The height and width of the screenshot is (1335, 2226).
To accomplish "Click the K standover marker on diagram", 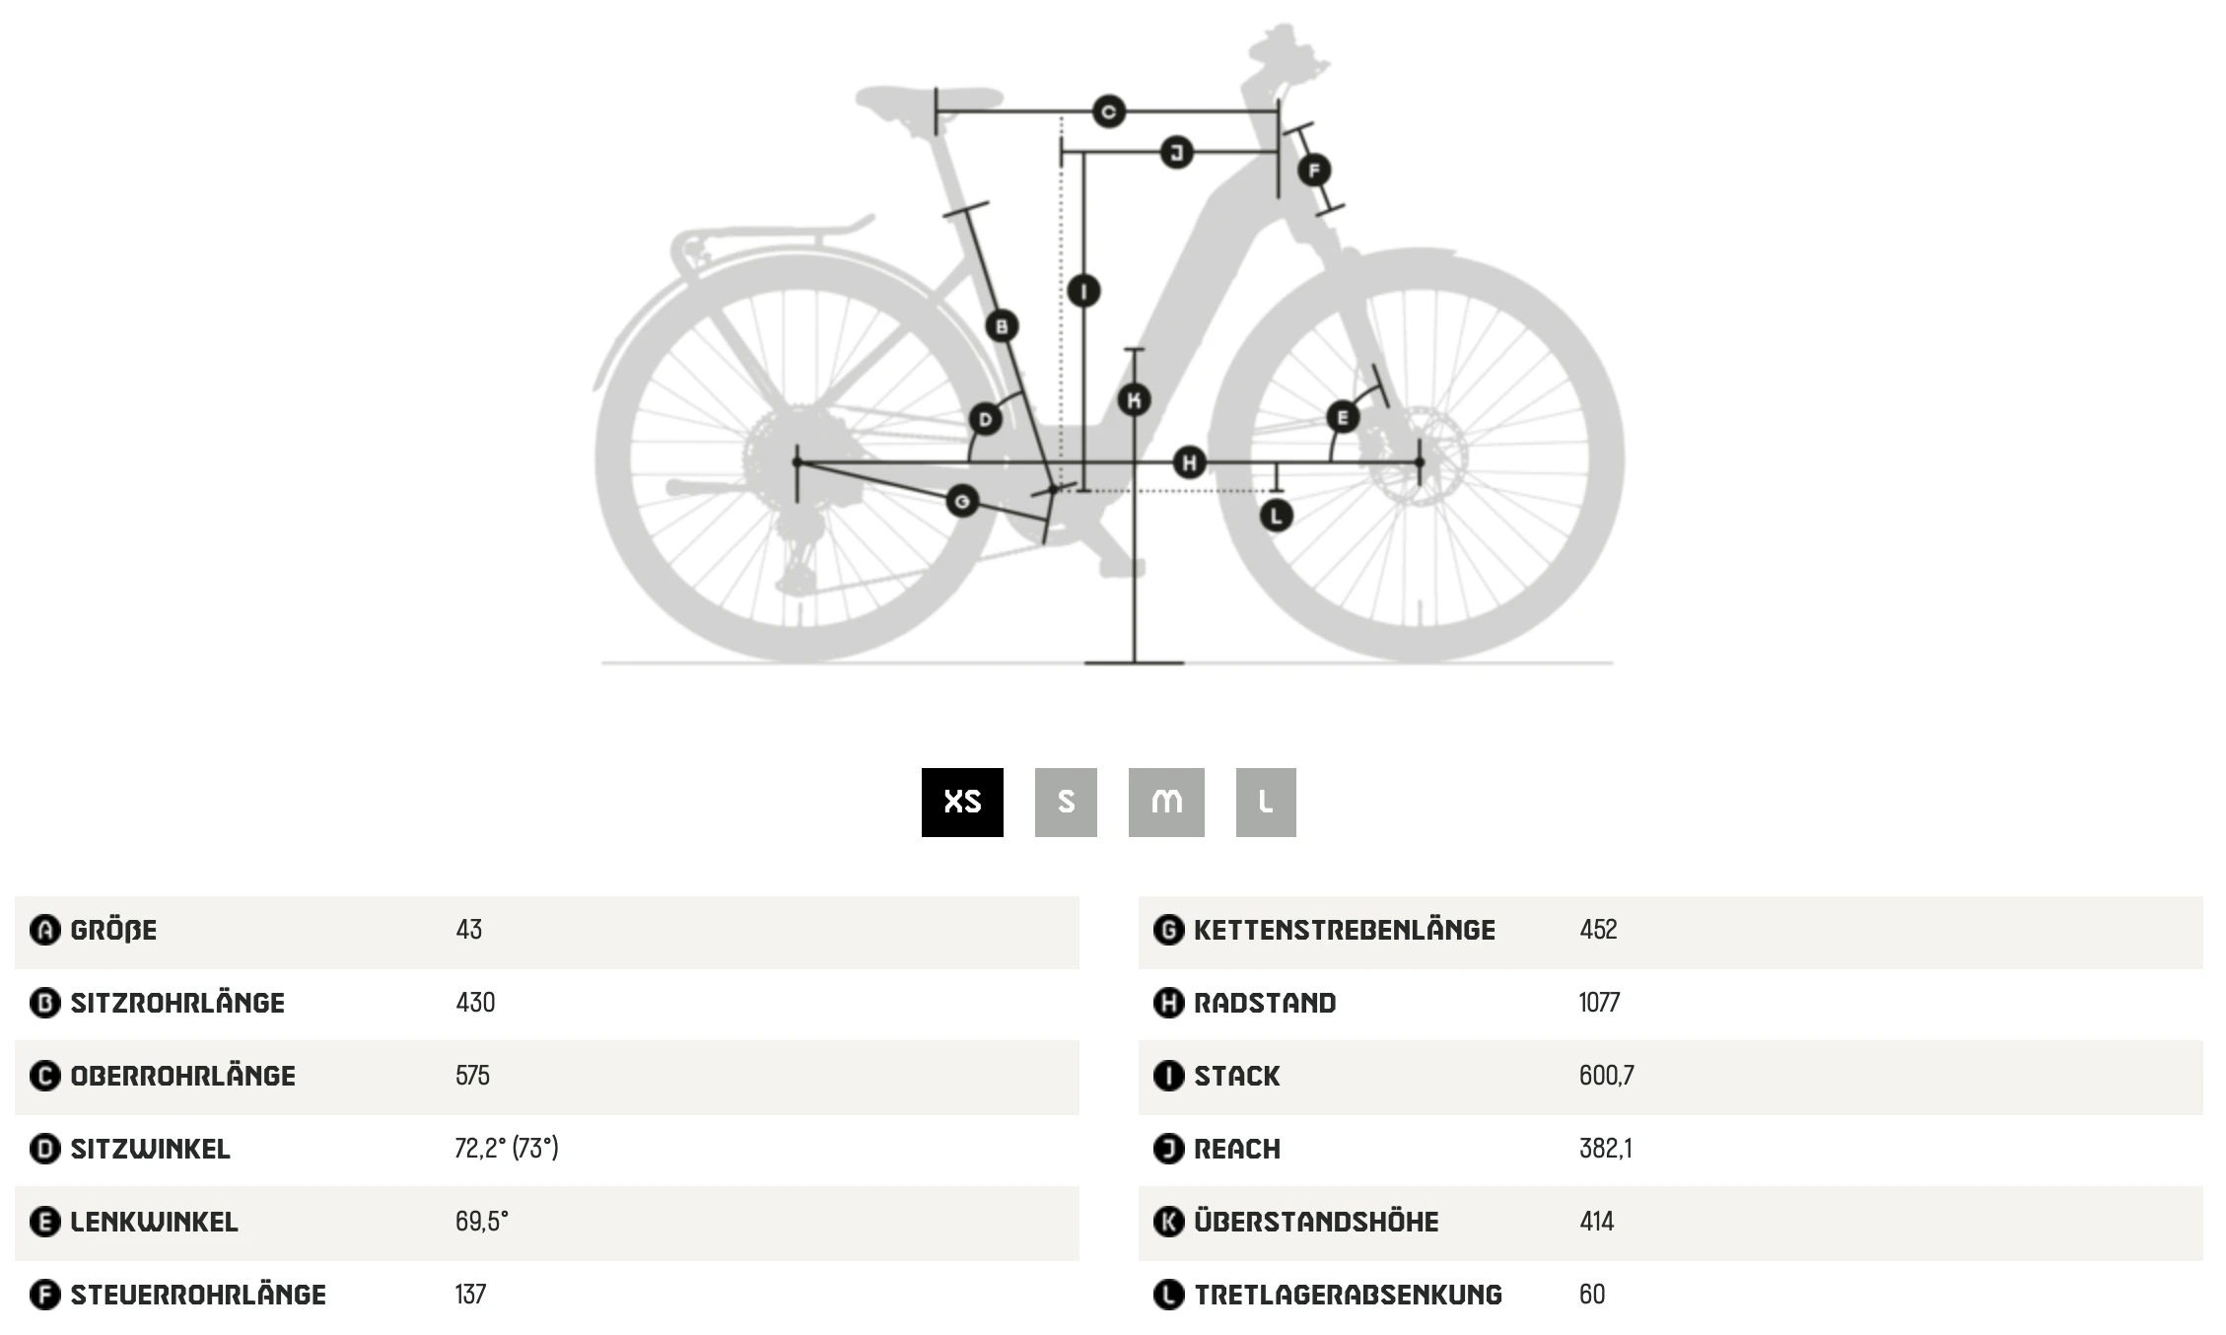I will [1134, 399].
